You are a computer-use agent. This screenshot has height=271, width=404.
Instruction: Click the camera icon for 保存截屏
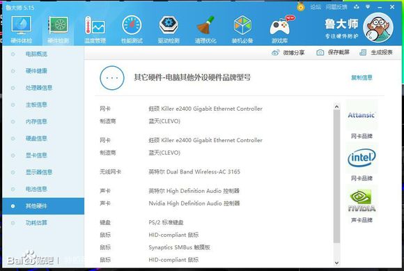(x=320, y=52)
